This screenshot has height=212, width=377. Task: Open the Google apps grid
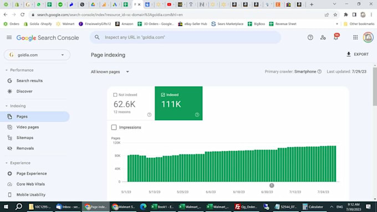point(355,38)
